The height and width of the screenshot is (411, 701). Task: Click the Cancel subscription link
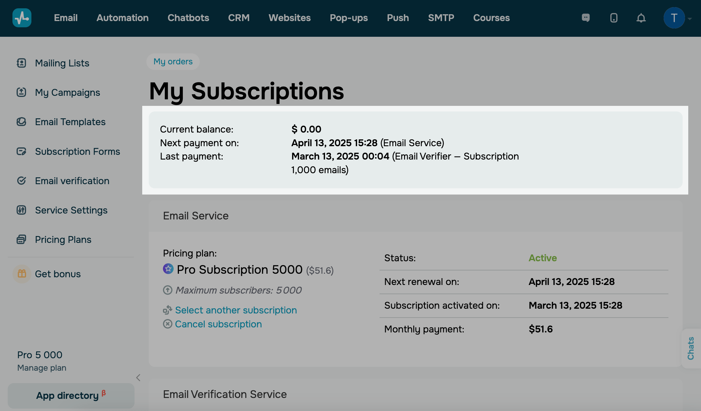[218, 324]
